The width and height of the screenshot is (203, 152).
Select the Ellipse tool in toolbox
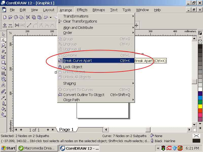3,68
